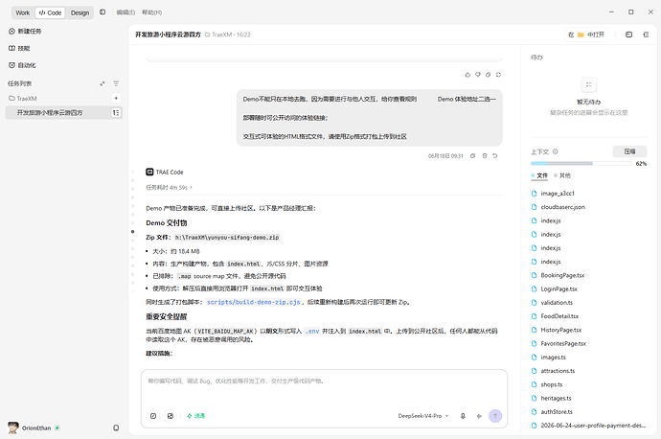Toggle the preview panel icon in the header
Screen dimensions: 661x439
pyautogui.click(x=628, y=35)
